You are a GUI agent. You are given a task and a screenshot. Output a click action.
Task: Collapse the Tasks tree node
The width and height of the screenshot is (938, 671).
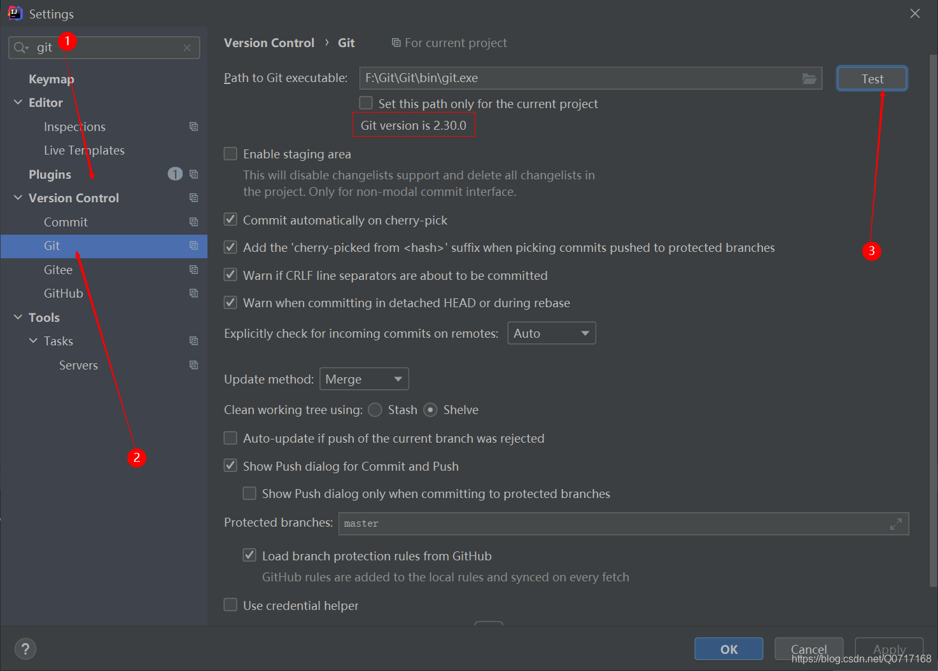pyautogui.click(x=33, y=341)
